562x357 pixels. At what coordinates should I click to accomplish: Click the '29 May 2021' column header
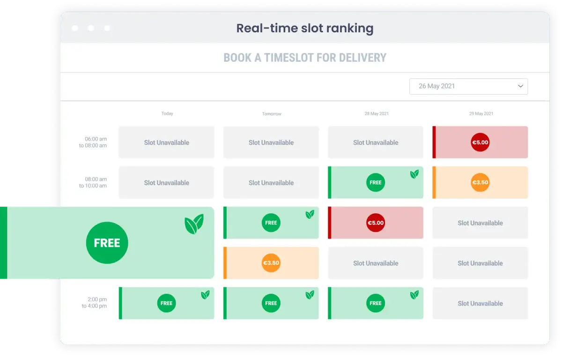point(481,114)
